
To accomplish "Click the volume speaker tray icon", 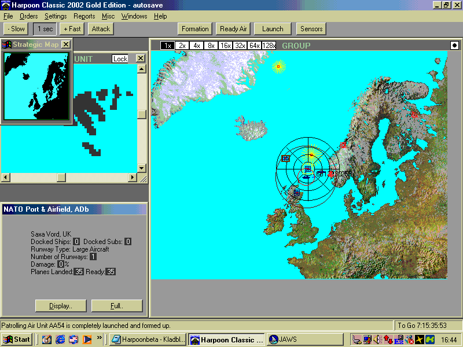I will (377, 339).
